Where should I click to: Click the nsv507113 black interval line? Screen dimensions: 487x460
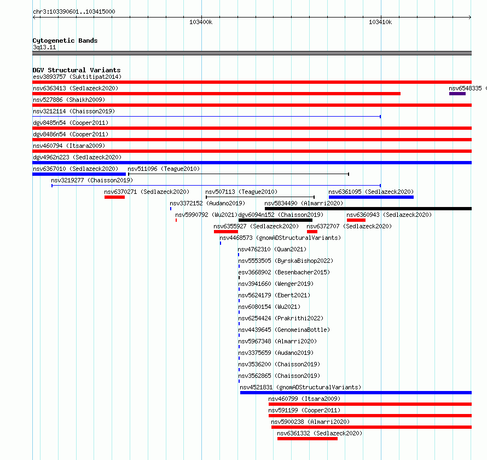260,197
